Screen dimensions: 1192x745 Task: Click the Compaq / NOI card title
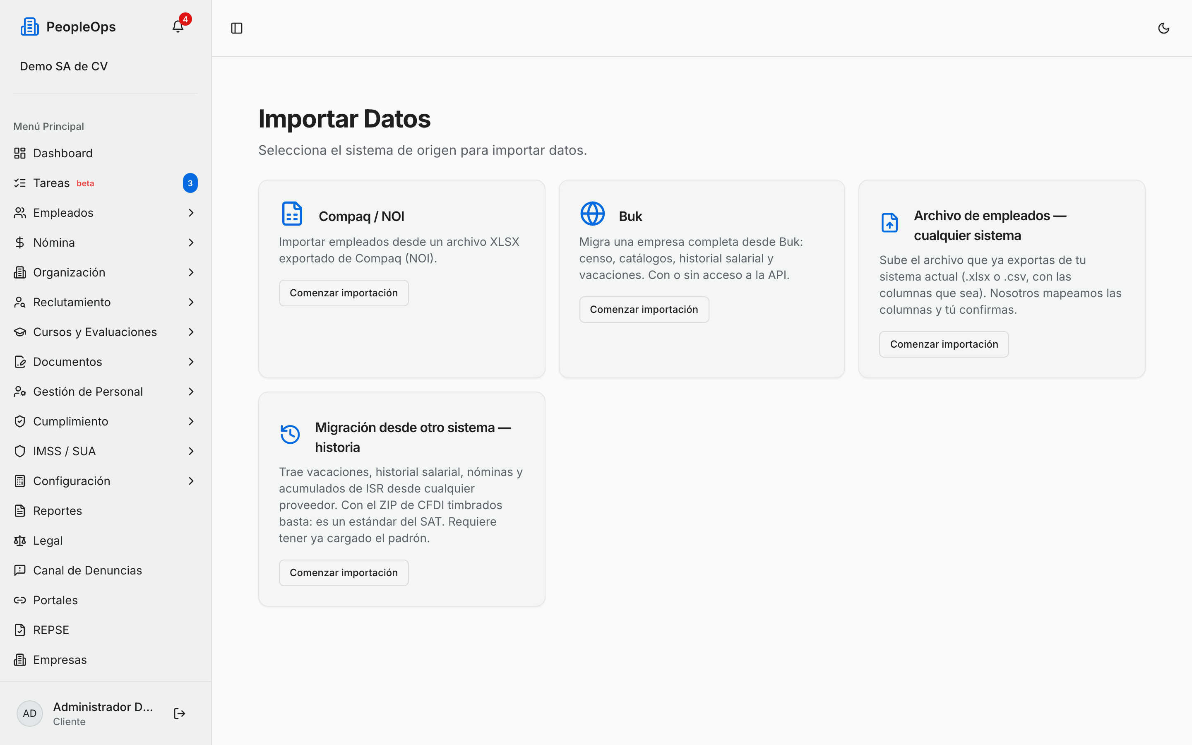tap(361, 216)
